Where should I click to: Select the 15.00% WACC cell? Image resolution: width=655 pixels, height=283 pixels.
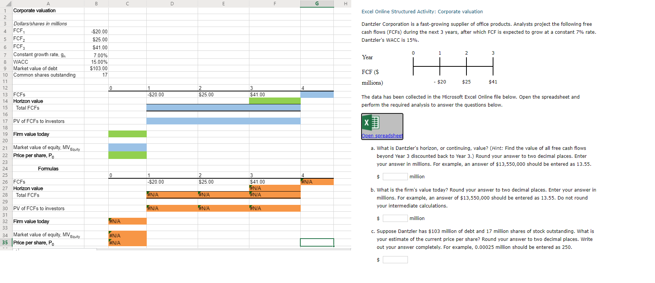pyautogui.click(x=96, y=62)
